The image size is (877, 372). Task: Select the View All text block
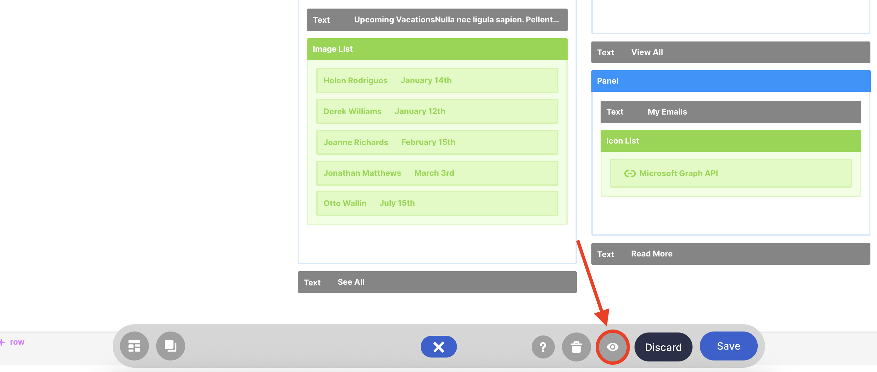point(730,52)
